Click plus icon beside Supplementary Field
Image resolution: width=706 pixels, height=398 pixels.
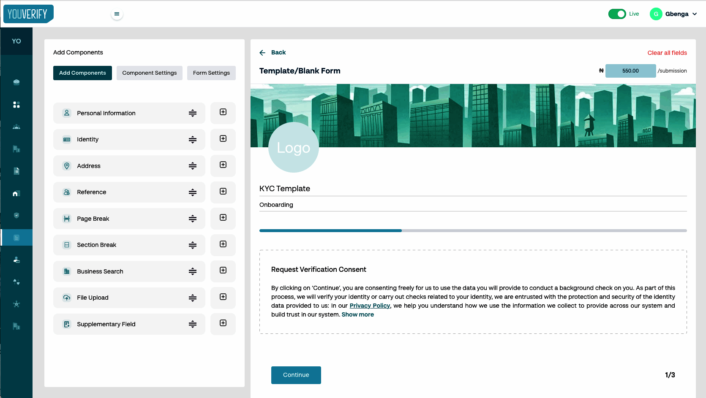coord(223,323)
